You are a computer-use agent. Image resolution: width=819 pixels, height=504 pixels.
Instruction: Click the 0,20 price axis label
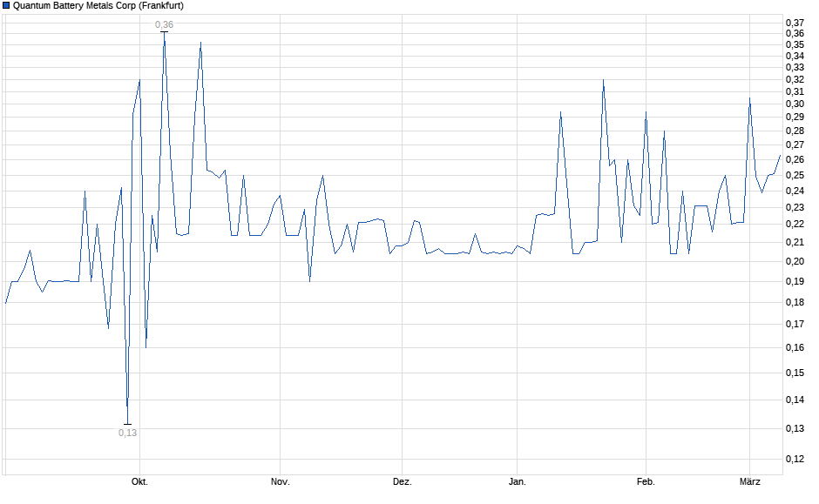coord(794,260)
